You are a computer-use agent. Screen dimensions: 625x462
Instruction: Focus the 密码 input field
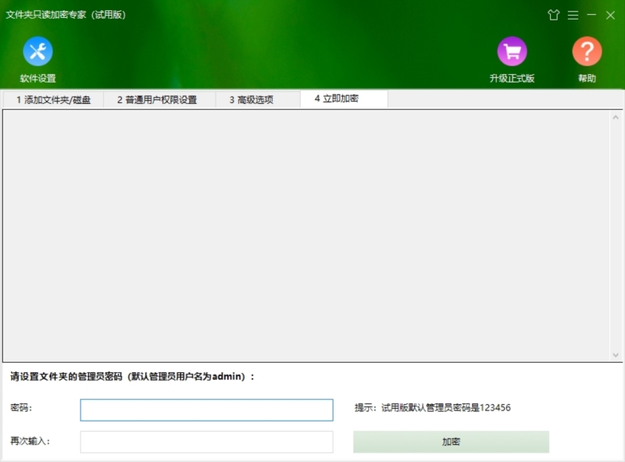pos(206,410)
